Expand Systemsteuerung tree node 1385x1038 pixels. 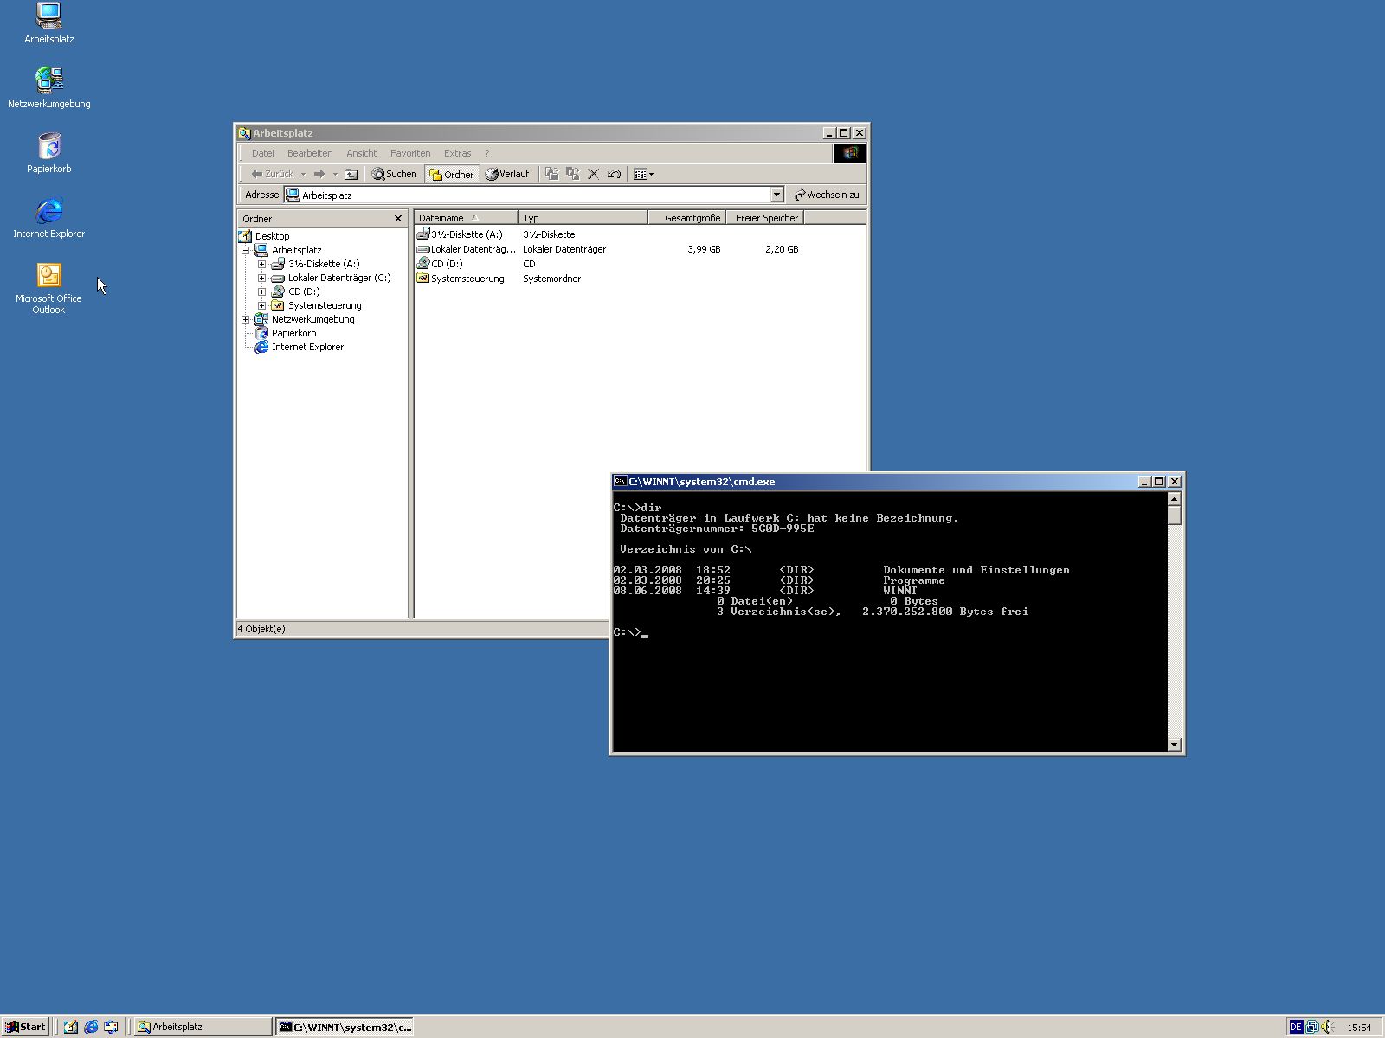(x=262, y=305)
